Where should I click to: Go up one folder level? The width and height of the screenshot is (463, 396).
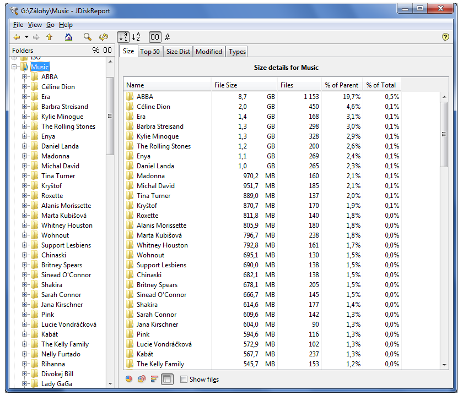pyautogui.click(x=49, y=37)
